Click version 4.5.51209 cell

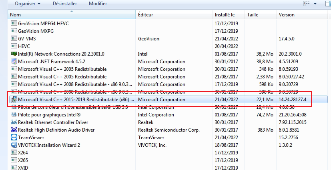click(x=288, y=61)
